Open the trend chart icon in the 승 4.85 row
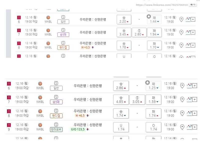This screenshot has width=200, height=149. [x=189, y=99]
